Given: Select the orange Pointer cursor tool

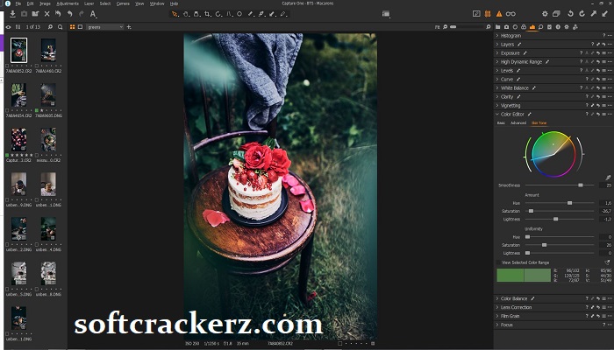Looking at the screenshot, I should [175, 14].
